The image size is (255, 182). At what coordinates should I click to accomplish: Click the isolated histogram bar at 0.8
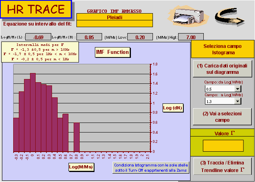(76, 137)
